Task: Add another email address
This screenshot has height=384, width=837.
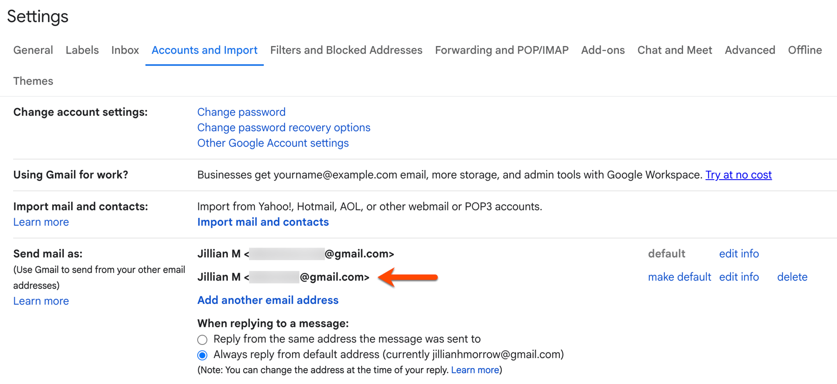Action: 267,300
